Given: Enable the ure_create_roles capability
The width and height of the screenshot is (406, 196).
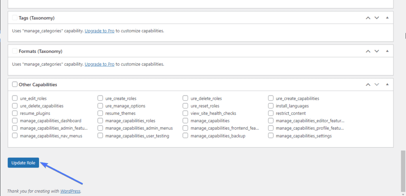Looking at the screenshot, I should (x=100, y=98).
